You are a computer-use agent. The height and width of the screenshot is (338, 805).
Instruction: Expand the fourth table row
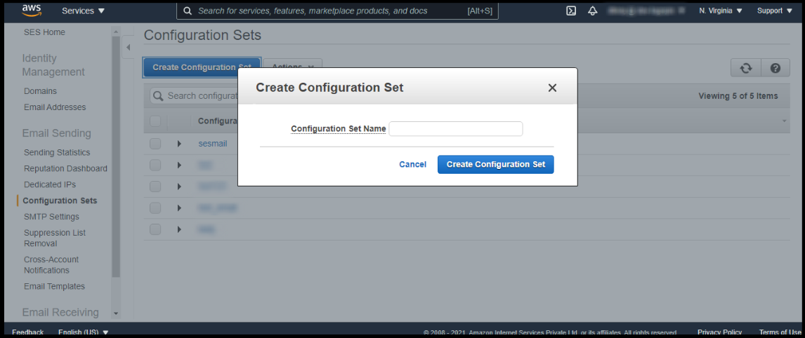click(179, 208)
